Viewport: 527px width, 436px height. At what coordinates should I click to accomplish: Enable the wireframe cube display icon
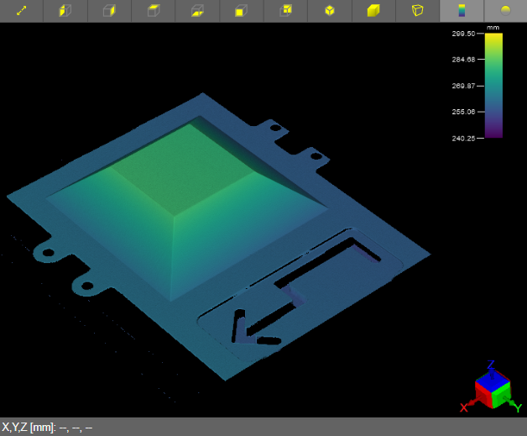[x=417, y=11]
